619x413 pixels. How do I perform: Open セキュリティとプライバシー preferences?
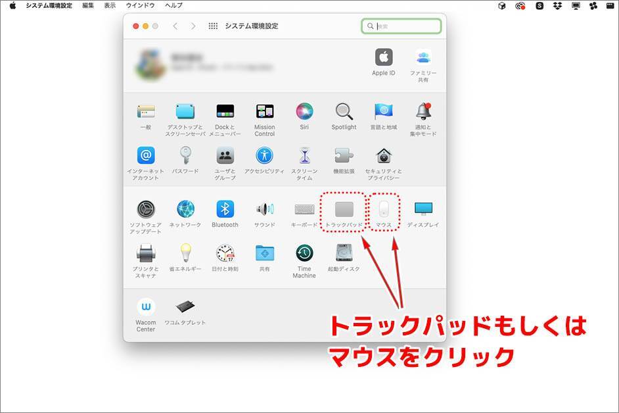384,155
